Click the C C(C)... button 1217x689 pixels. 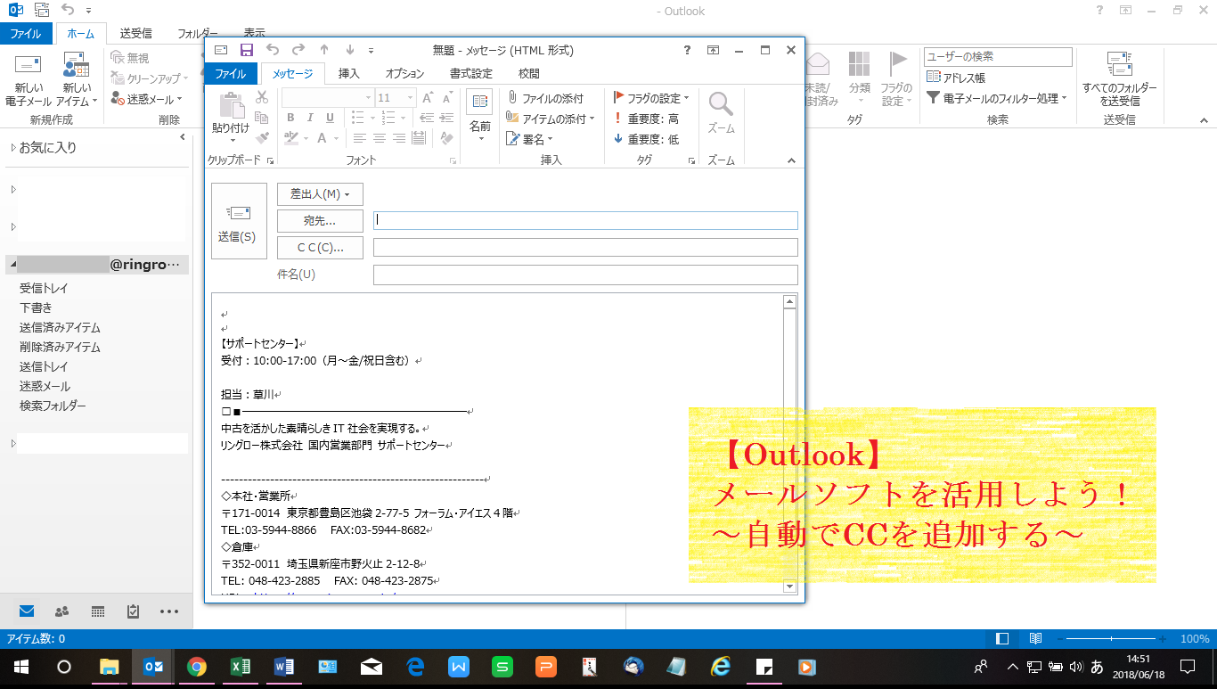click(320, 248)
